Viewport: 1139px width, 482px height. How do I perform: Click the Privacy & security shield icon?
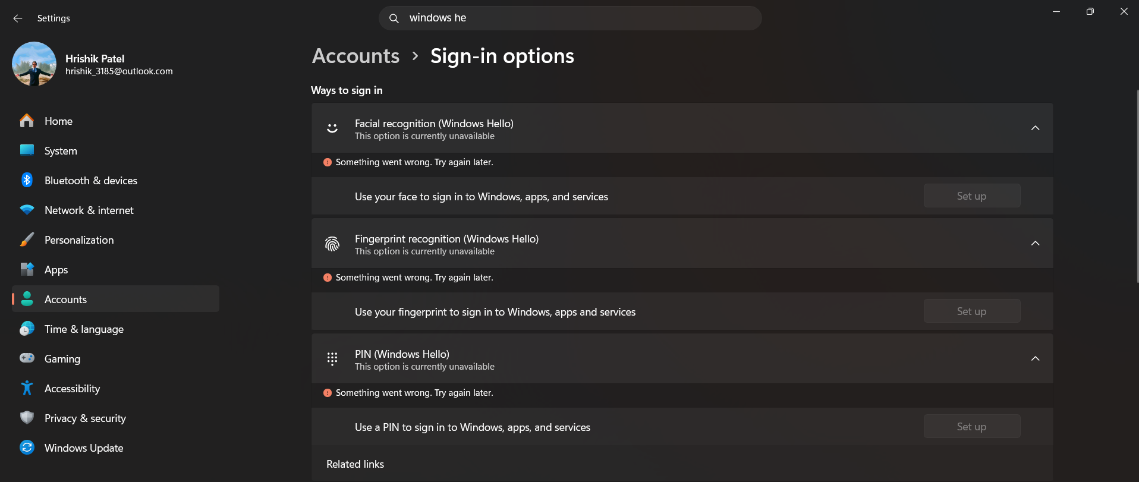[27, 418]
